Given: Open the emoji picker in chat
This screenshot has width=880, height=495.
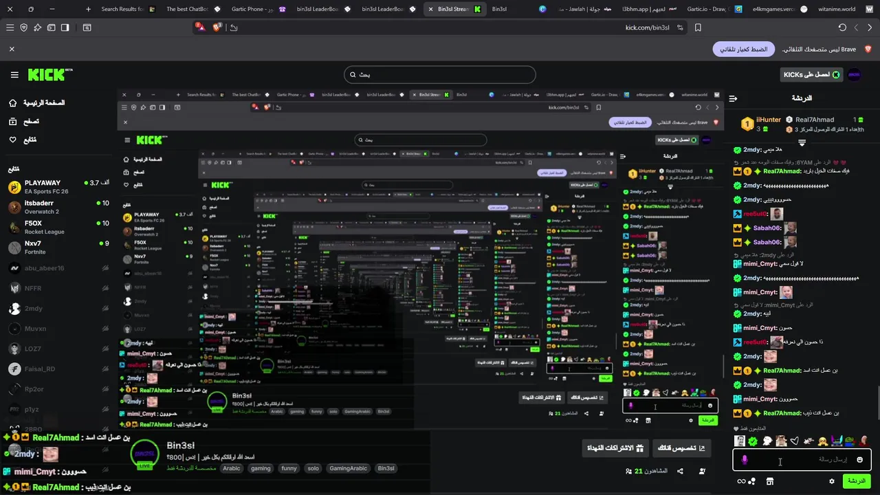Looking at the screenshot, I should (859, 459).
